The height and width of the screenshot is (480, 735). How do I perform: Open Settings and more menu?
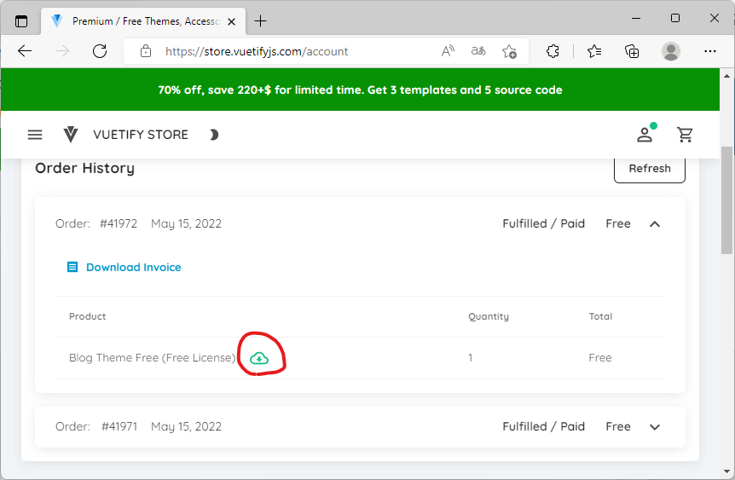pos(710,51)
